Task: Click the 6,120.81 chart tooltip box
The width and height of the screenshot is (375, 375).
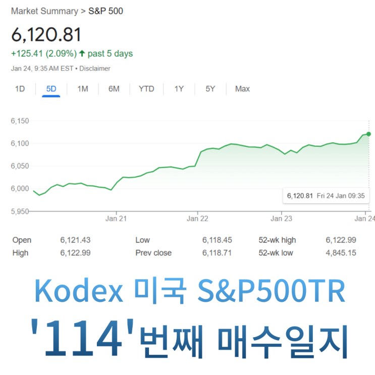Action: click(326, 195)
